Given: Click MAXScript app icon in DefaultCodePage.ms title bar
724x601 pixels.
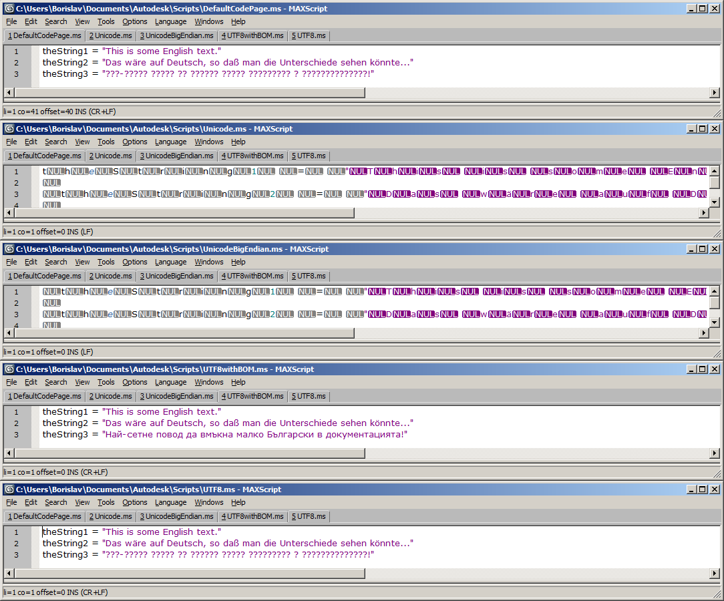Looking at the screenshot, I should pyautogui.click(x=9, y=8).
